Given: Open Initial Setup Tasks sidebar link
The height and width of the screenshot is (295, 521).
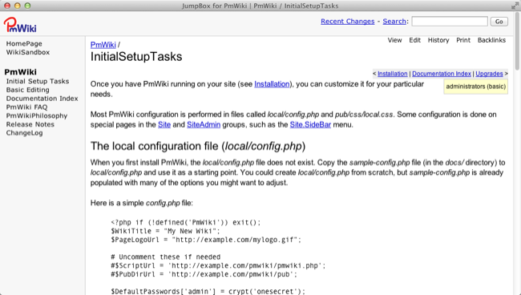Looking at the screenshot, I should [38, 82].
